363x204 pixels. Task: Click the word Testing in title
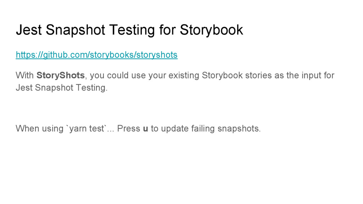[132, 30]
